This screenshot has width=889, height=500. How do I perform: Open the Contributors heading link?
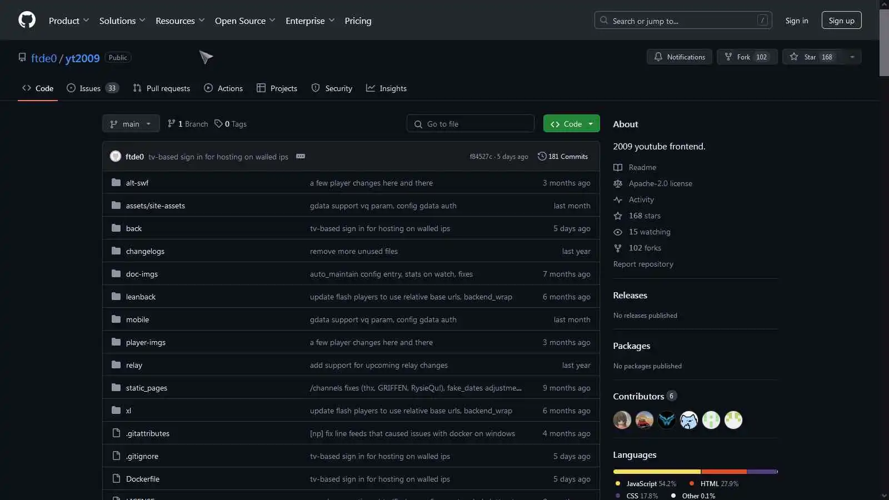click(x=645, y=396)
